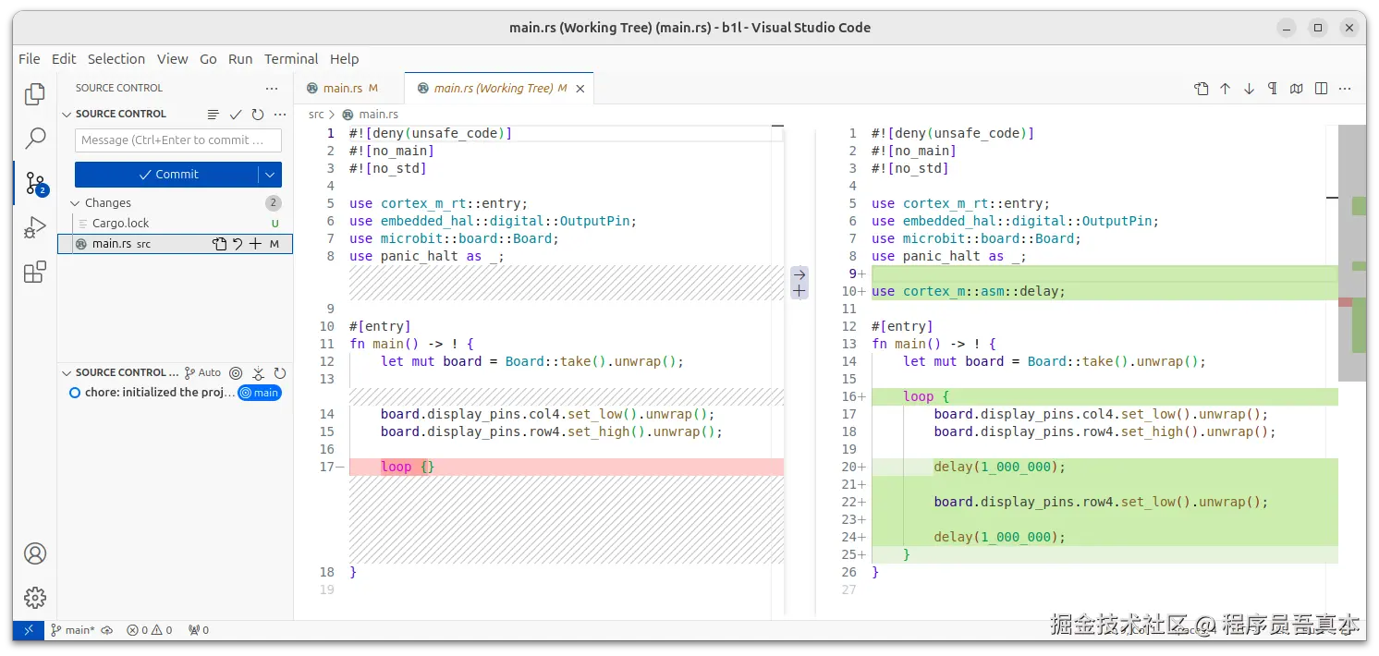
Task: Open the Selection menu
Action: pos(116,59)
